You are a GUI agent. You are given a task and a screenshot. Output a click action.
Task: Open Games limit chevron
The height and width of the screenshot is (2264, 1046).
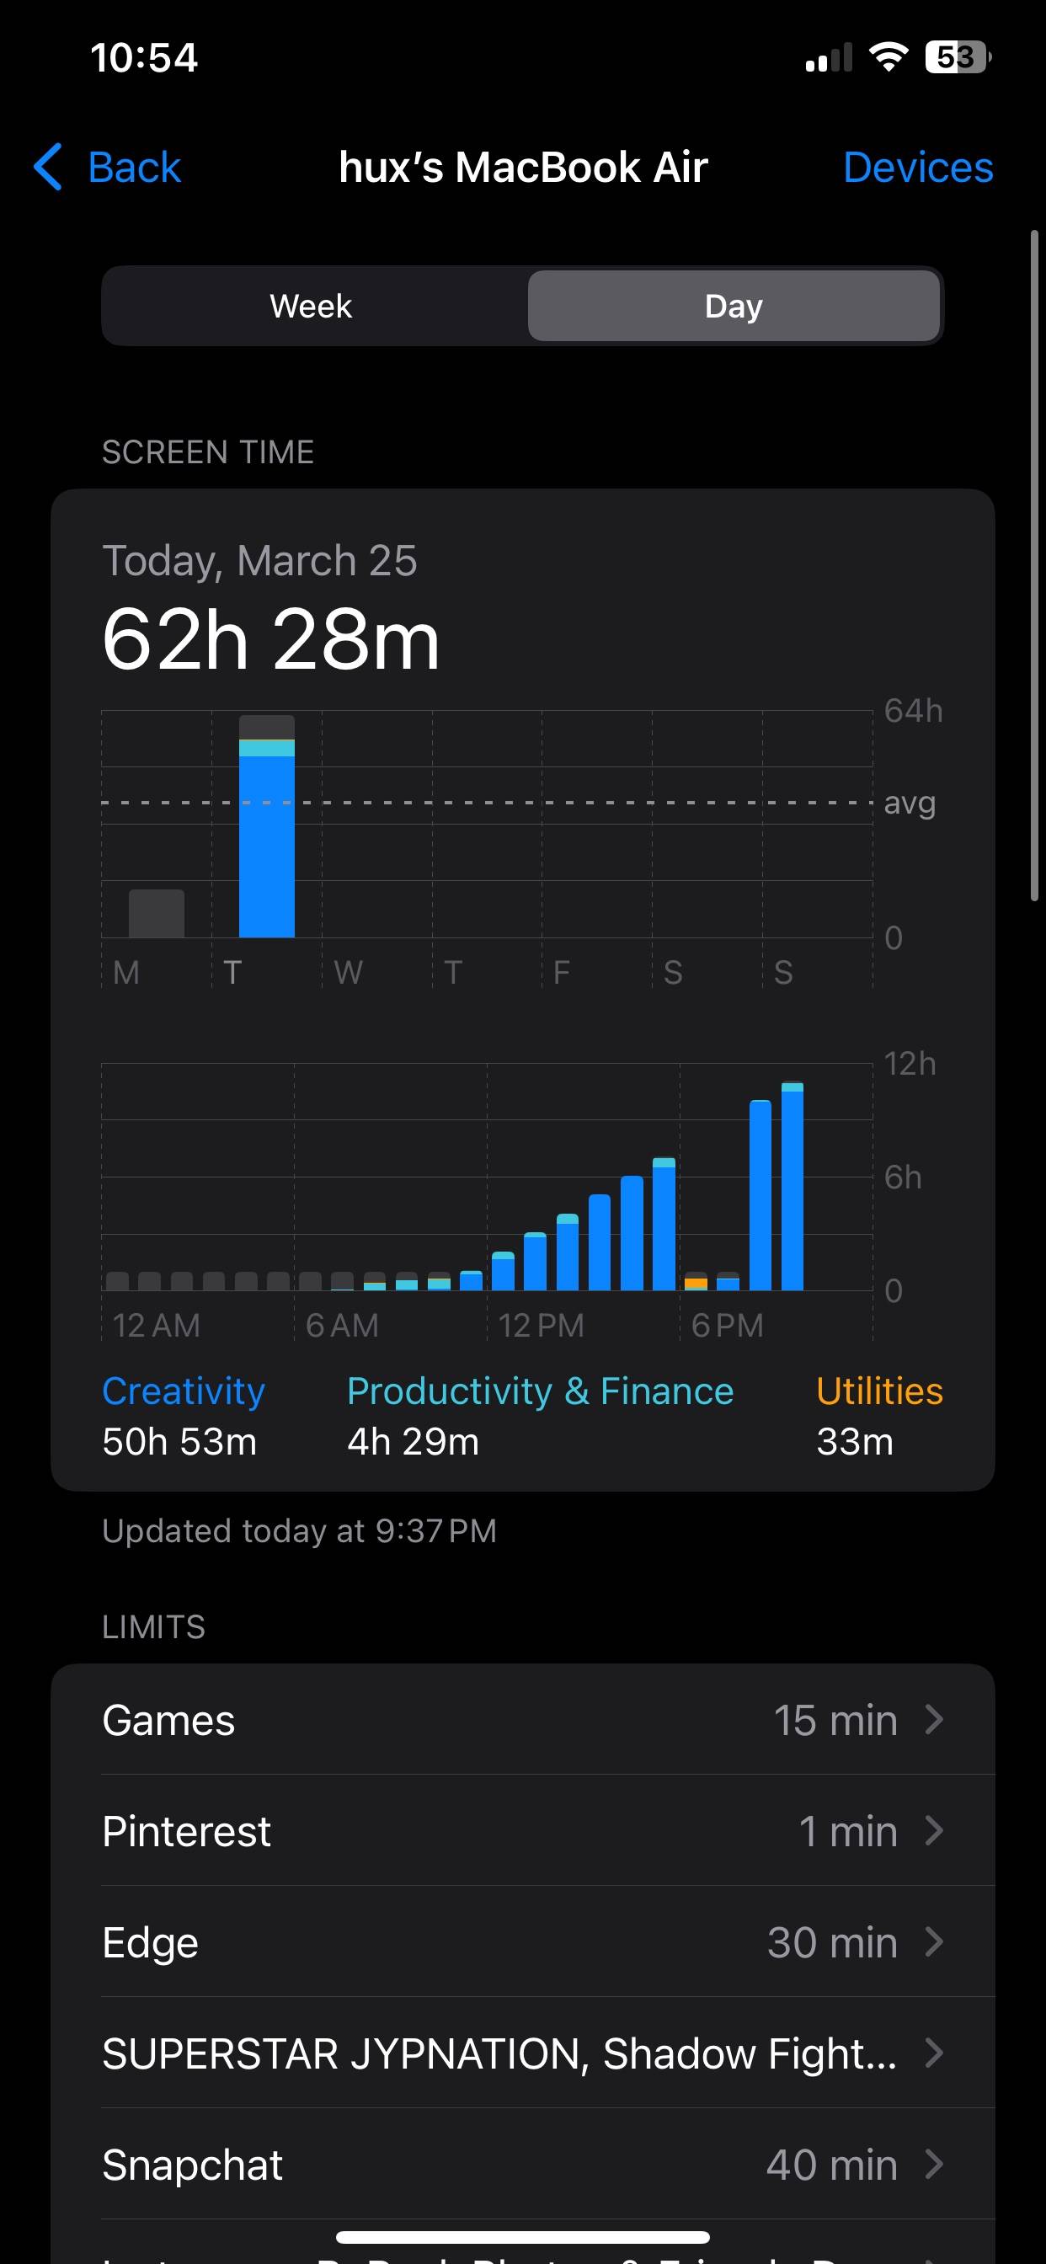(x=934, y=1719)
